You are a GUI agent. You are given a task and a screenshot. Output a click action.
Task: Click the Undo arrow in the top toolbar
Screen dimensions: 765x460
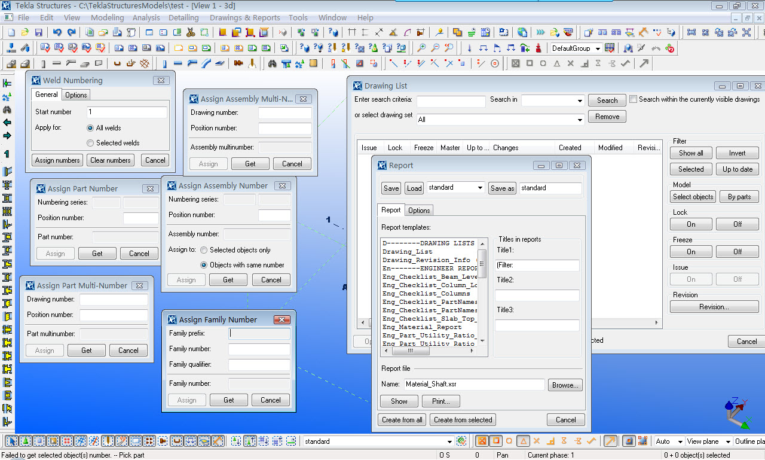pos(57,32)
